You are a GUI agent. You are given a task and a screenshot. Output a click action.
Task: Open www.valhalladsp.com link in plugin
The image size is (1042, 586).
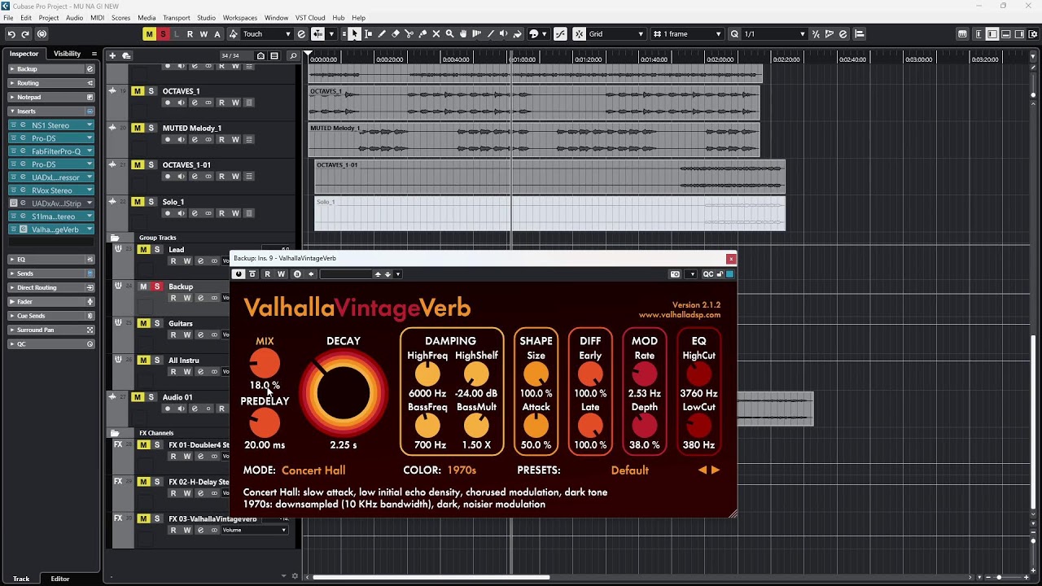pyautogui.click(x=680, y=315)
